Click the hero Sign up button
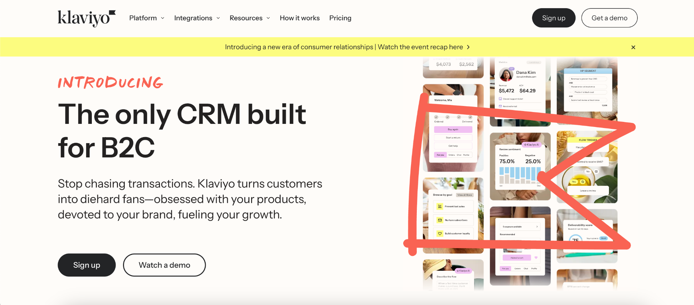This screenshot has height=305, width=694. click(x=87, y=265)
